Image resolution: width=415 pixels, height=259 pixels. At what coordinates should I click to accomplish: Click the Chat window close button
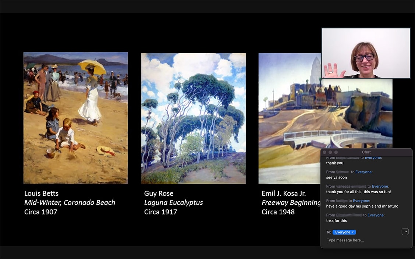point(324,152)
